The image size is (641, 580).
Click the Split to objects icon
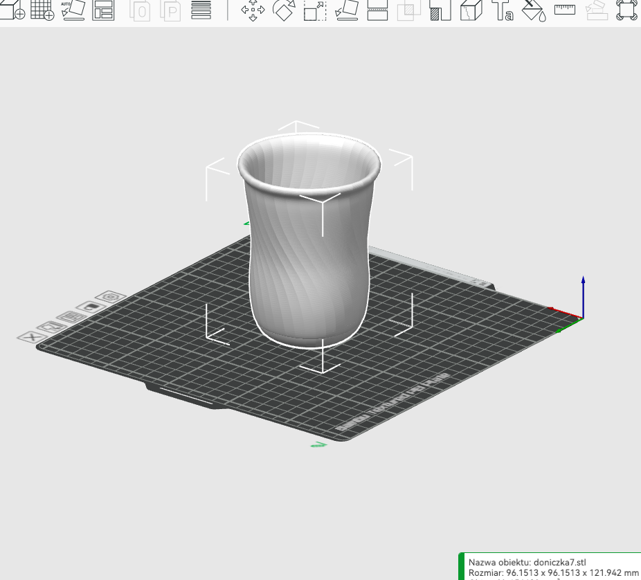coord(140,10)
